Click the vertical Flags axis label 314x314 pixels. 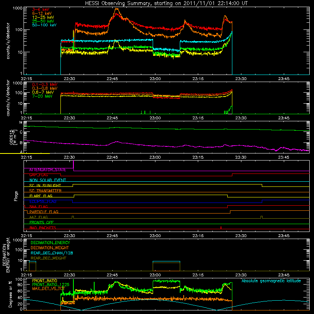click(x=16, y=196)
